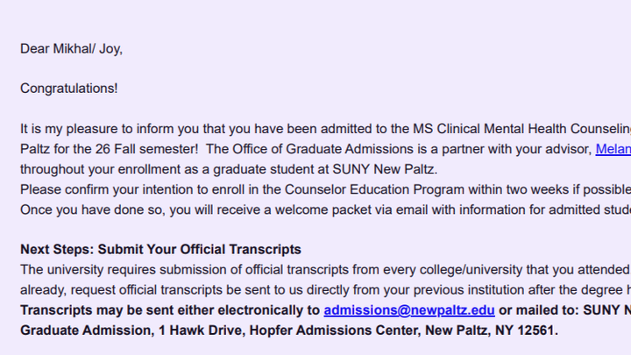
Task: Click the "26 Fall semester" phrase
Action: click(x=115, y=149)
